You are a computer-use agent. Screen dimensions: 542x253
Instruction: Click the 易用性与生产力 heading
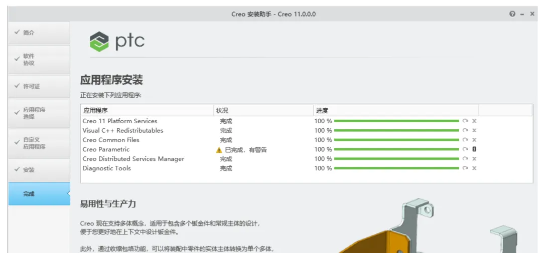pos(108,203)
